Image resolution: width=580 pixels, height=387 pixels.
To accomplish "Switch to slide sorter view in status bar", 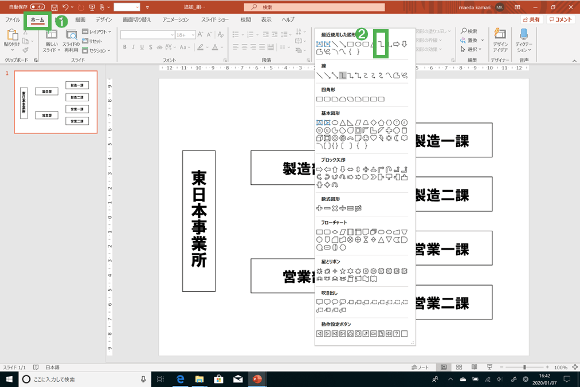I will (x=459, y=367).
